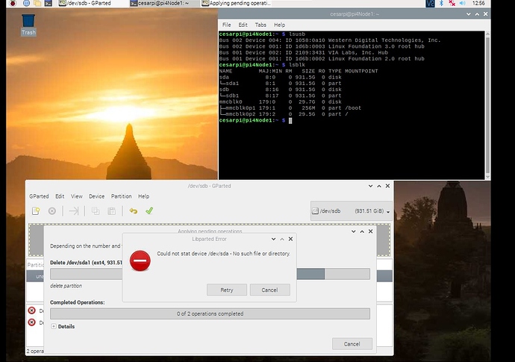The image size is (515, 362).
Task: Switch to Applying pending operations taskbar entry
Action: [237, 3]
